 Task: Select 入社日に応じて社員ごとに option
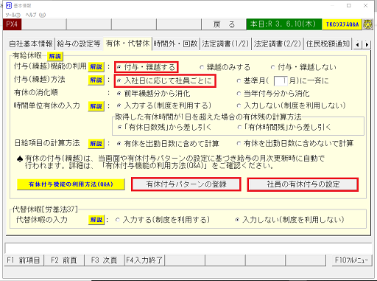tap(165, 80)
